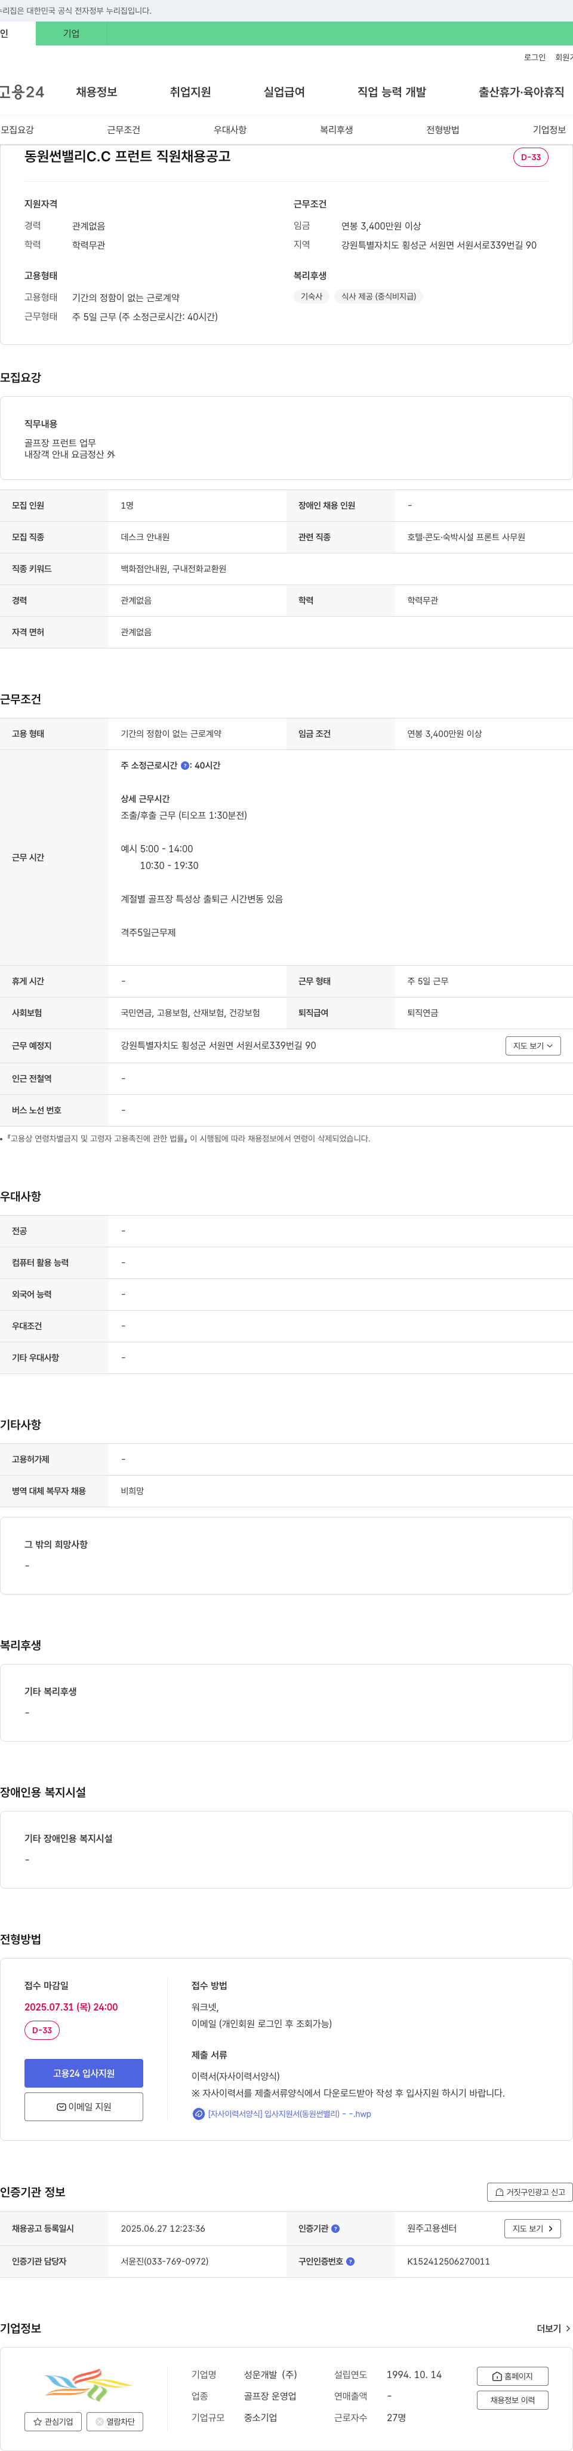Open the 취업지원 main menu
Viewport: 573px width, 2451px height.
click(190, 92)
